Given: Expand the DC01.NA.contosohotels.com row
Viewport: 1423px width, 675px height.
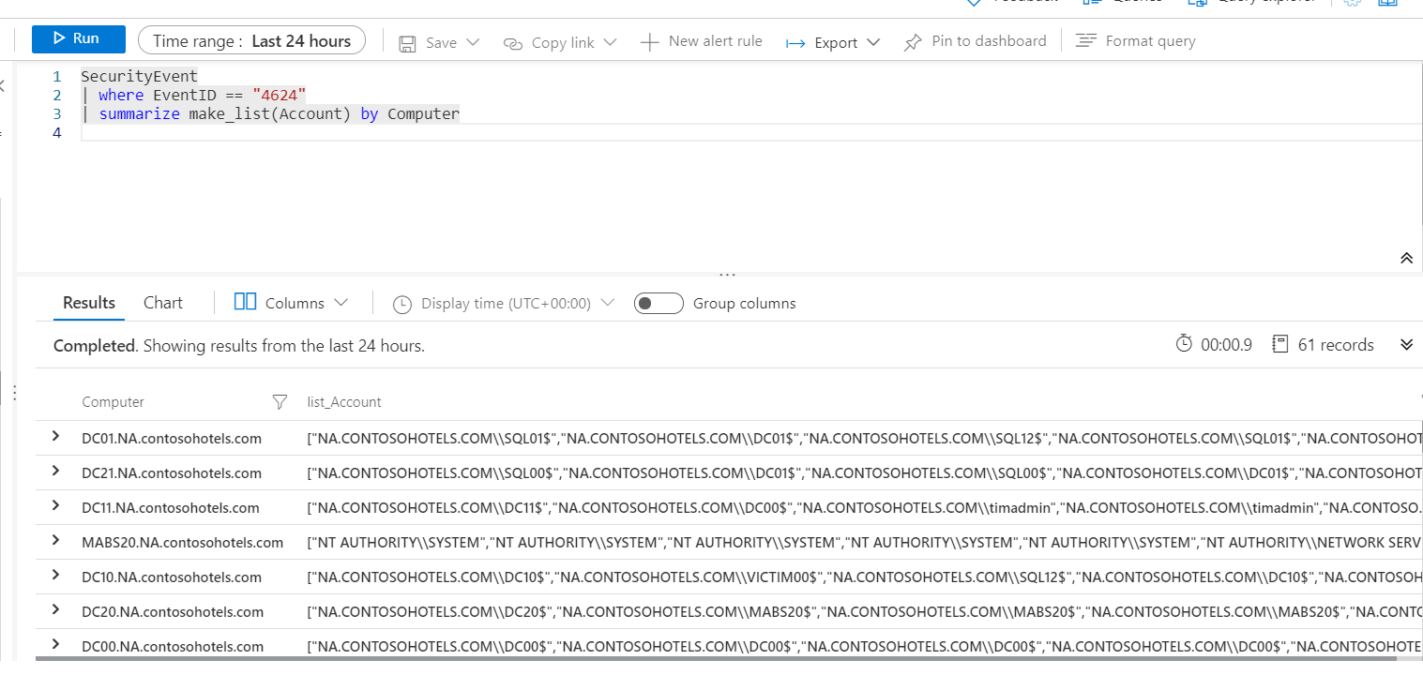Looking at the screenshot, I should (x=55, y=437).
